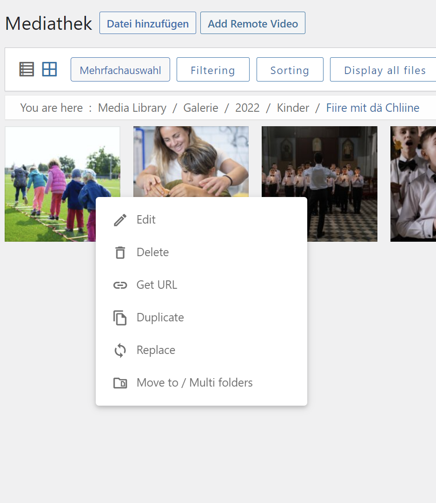
Task: Click the pencil Edit icon
Action: pos(120,220)
